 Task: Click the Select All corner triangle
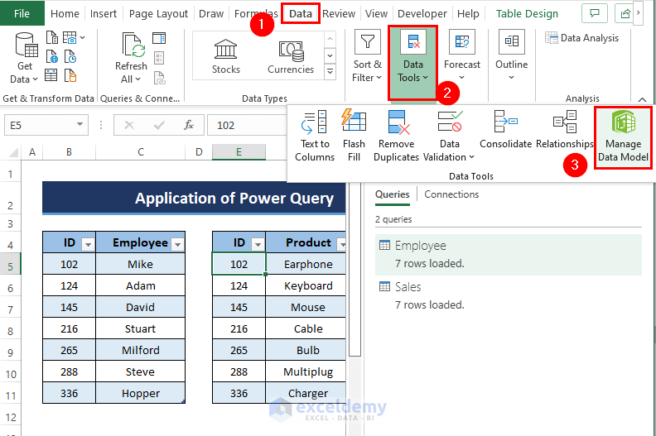coord(14,151)
